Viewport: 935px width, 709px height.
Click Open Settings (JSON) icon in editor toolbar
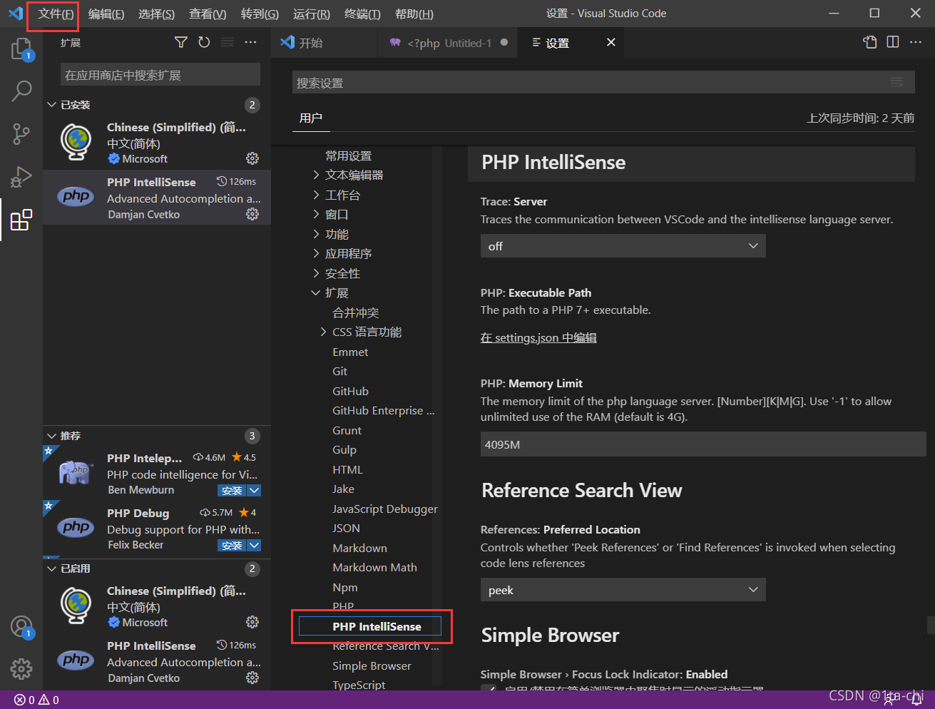[x=870, y=43]
